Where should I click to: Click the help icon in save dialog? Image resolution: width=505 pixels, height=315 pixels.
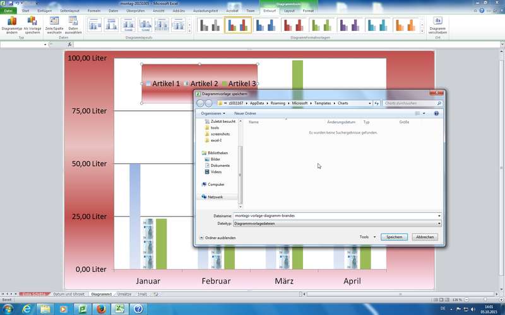coord(439,113)
